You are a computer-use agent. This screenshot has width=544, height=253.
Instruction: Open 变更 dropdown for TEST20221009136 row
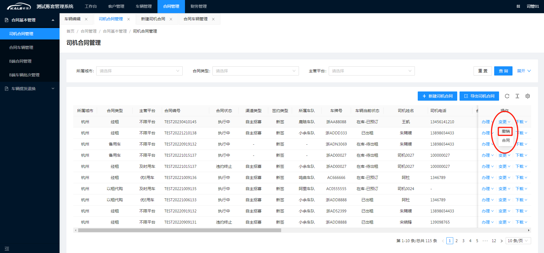tap(504, 178)
